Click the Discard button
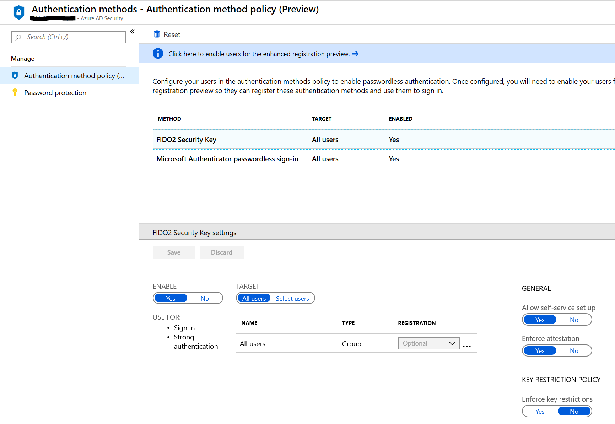Image resolution: width=615 pixels, height=424 pixels. pyautogui.click(x=221, y=252)
